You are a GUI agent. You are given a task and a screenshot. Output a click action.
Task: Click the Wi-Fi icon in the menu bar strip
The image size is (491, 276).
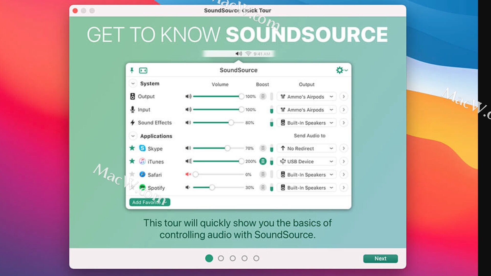tap(248, 54)
